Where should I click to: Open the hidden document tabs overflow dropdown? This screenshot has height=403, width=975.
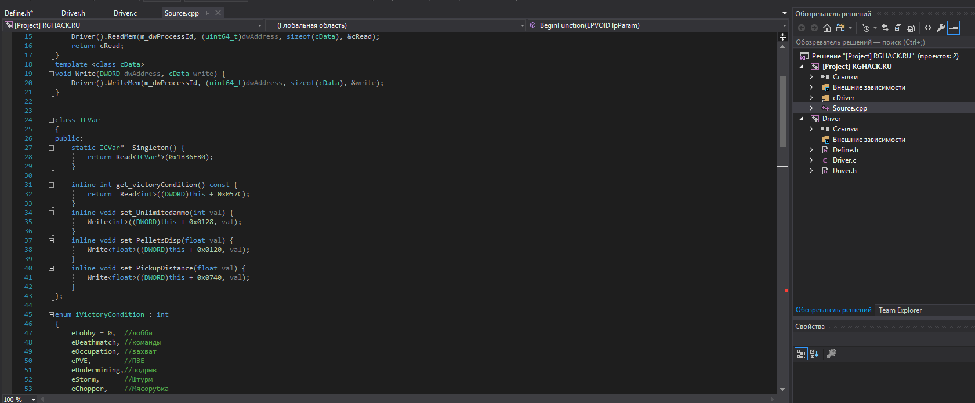784,13
